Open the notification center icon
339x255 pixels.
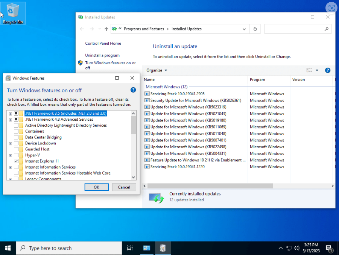[x=329, y=249]
